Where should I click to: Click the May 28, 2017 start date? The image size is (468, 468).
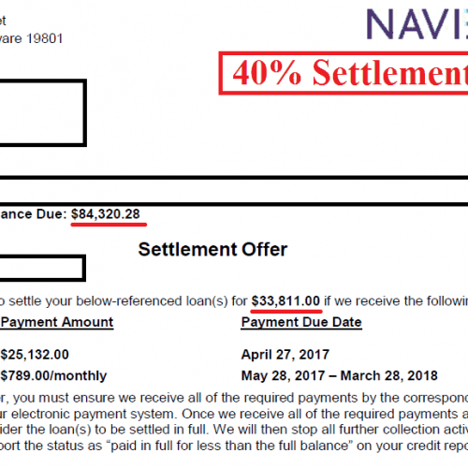point(283,375)
